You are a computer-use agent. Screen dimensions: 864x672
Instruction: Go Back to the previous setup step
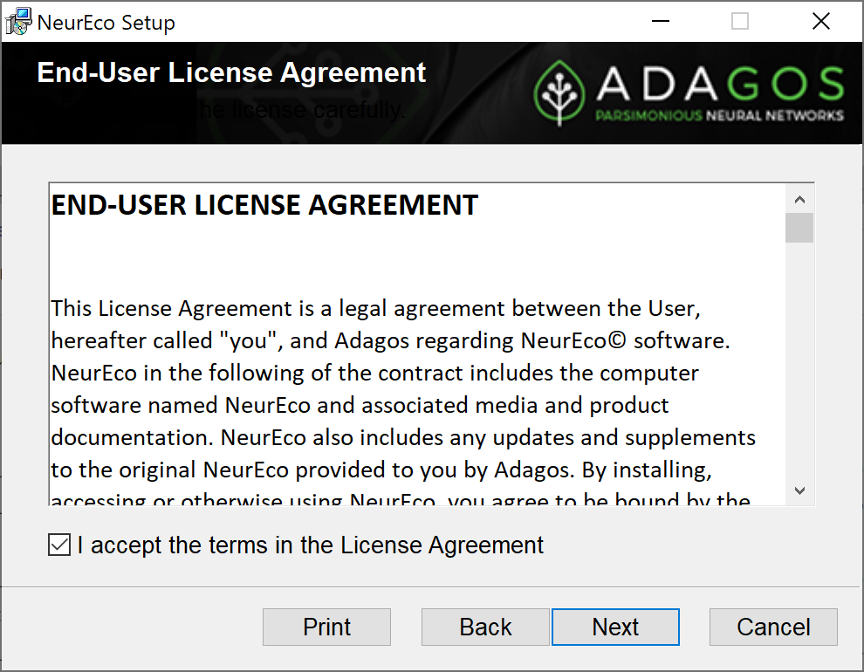[x=485, y=627]
